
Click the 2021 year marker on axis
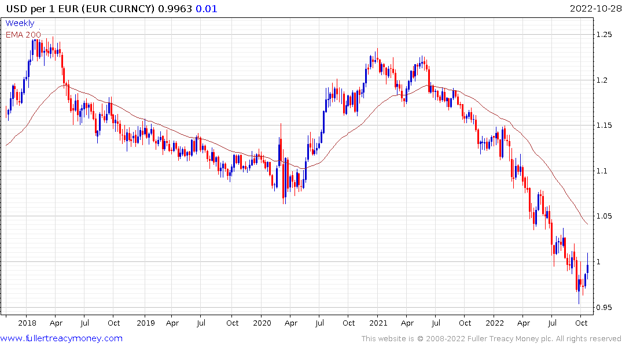click(x=378, y=323)
